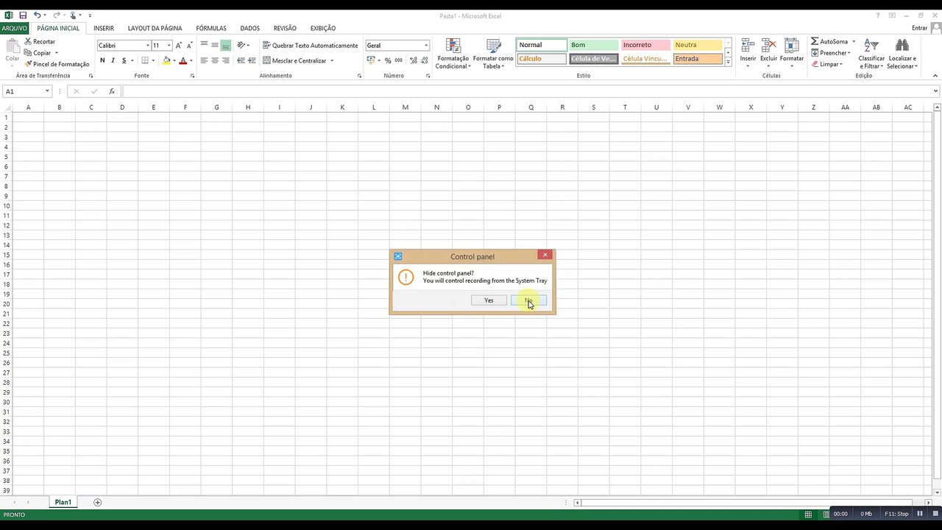Open the Geral number format dropdown
This screenshot has height=530, width=942.
coord(425,46)
